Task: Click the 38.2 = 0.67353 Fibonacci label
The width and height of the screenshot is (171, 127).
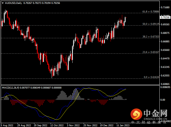Action: pos(151,37)
